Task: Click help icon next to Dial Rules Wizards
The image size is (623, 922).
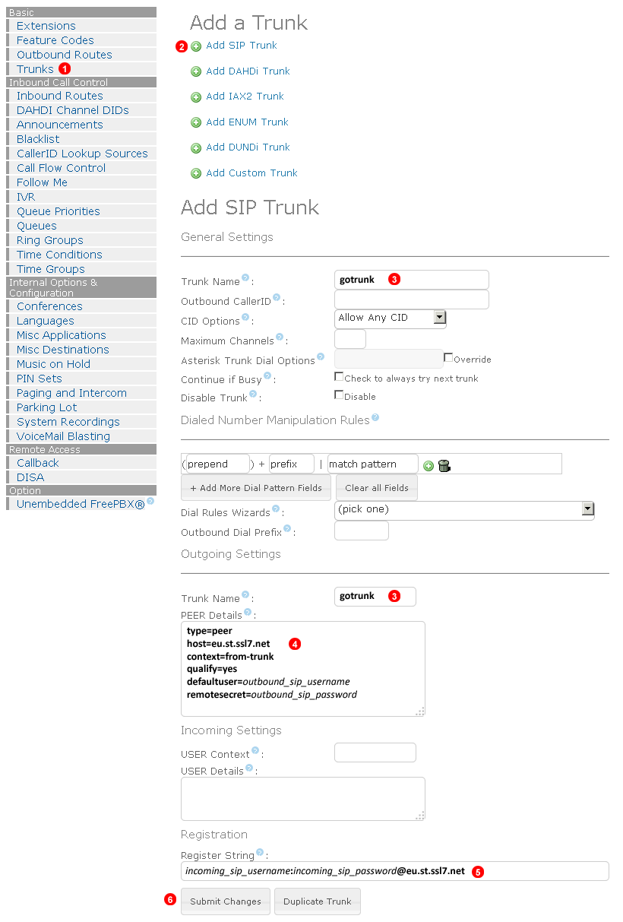Action: coord(276,509)
